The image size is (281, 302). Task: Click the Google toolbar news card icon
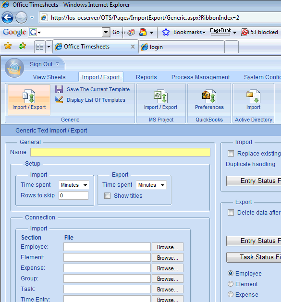(131, 32)
